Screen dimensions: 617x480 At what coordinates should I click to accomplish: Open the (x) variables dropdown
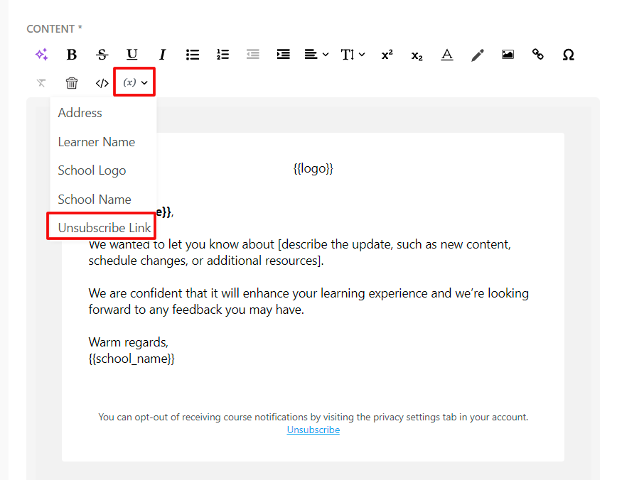pos(134,82)
